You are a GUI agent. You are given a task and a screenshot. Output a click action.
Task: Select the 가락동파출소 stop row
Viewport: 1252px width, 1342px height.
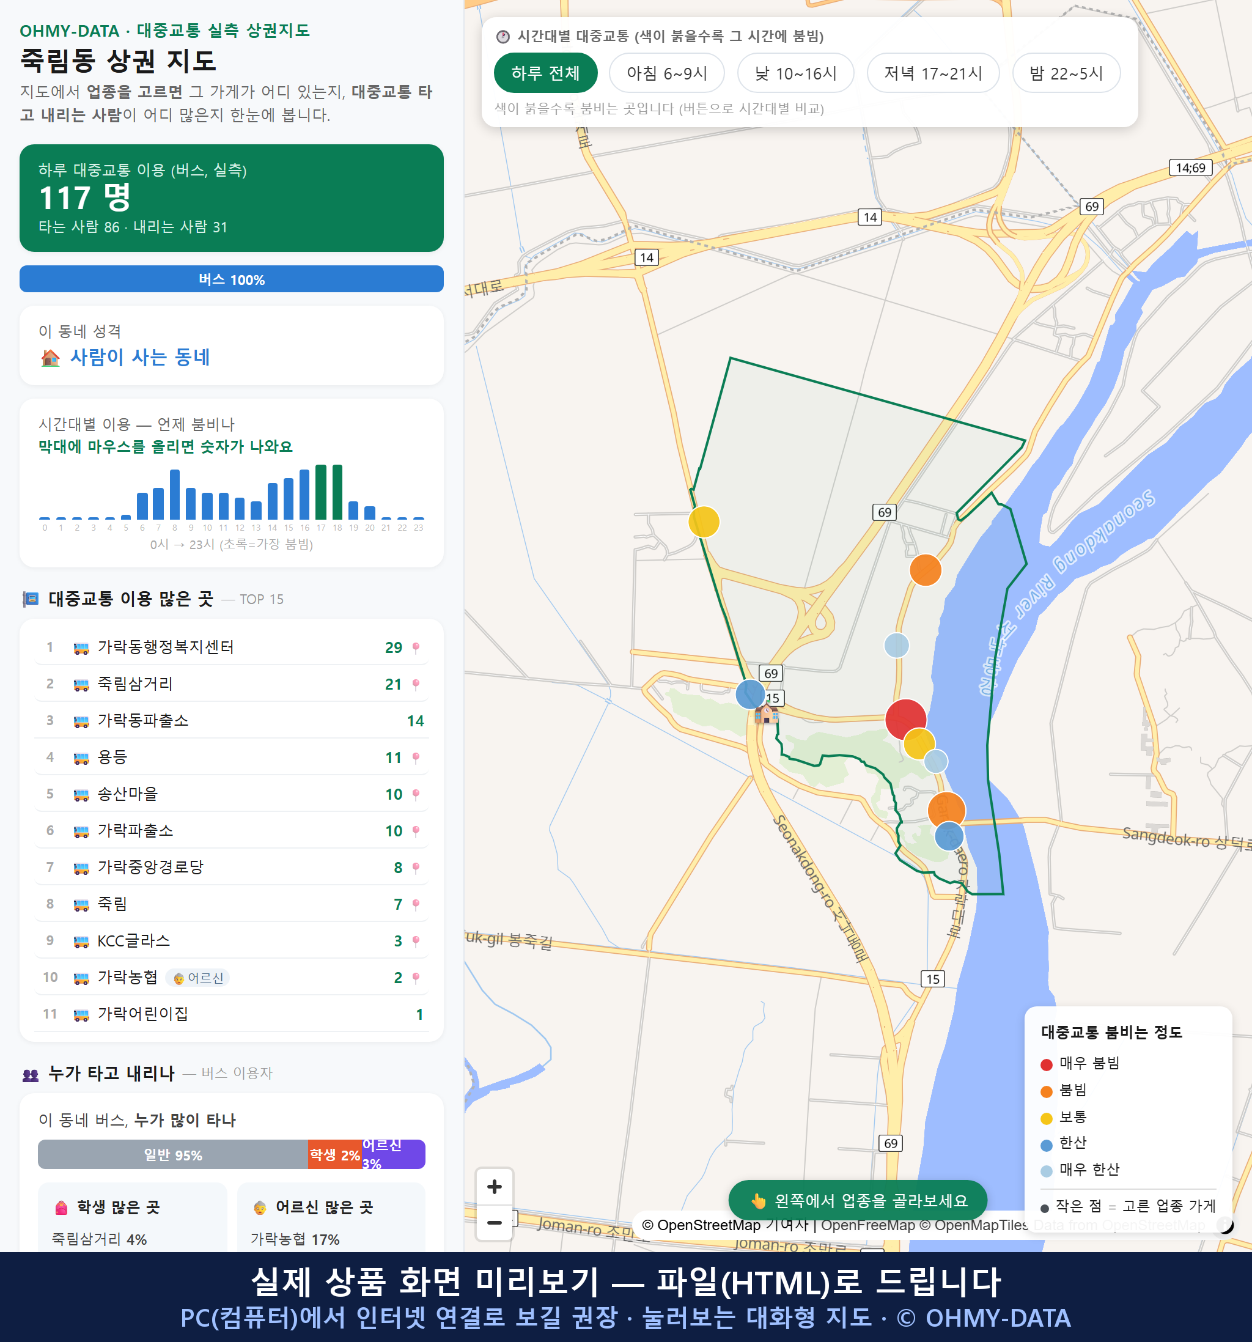click(232, 720)
